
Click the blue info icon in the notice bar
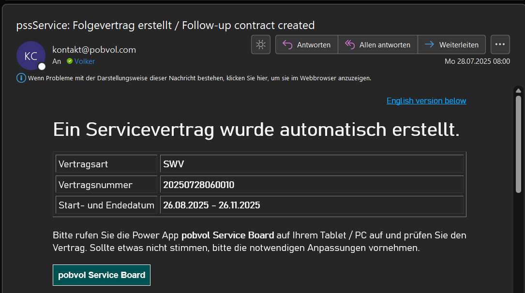pyautogui.click(x=21, y=78)
